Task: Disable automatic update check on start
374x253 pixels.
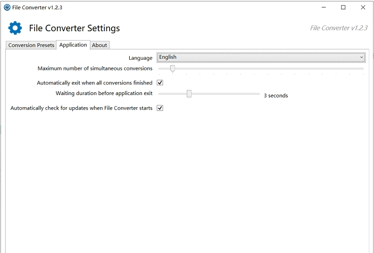Action: (160, 108)
